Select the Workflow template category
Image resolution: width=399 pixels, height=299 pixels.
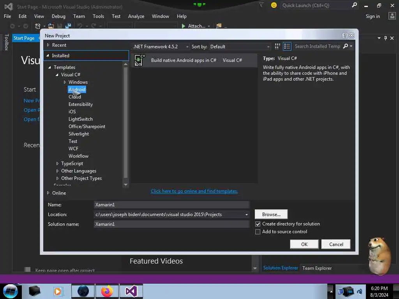(79, 156)
